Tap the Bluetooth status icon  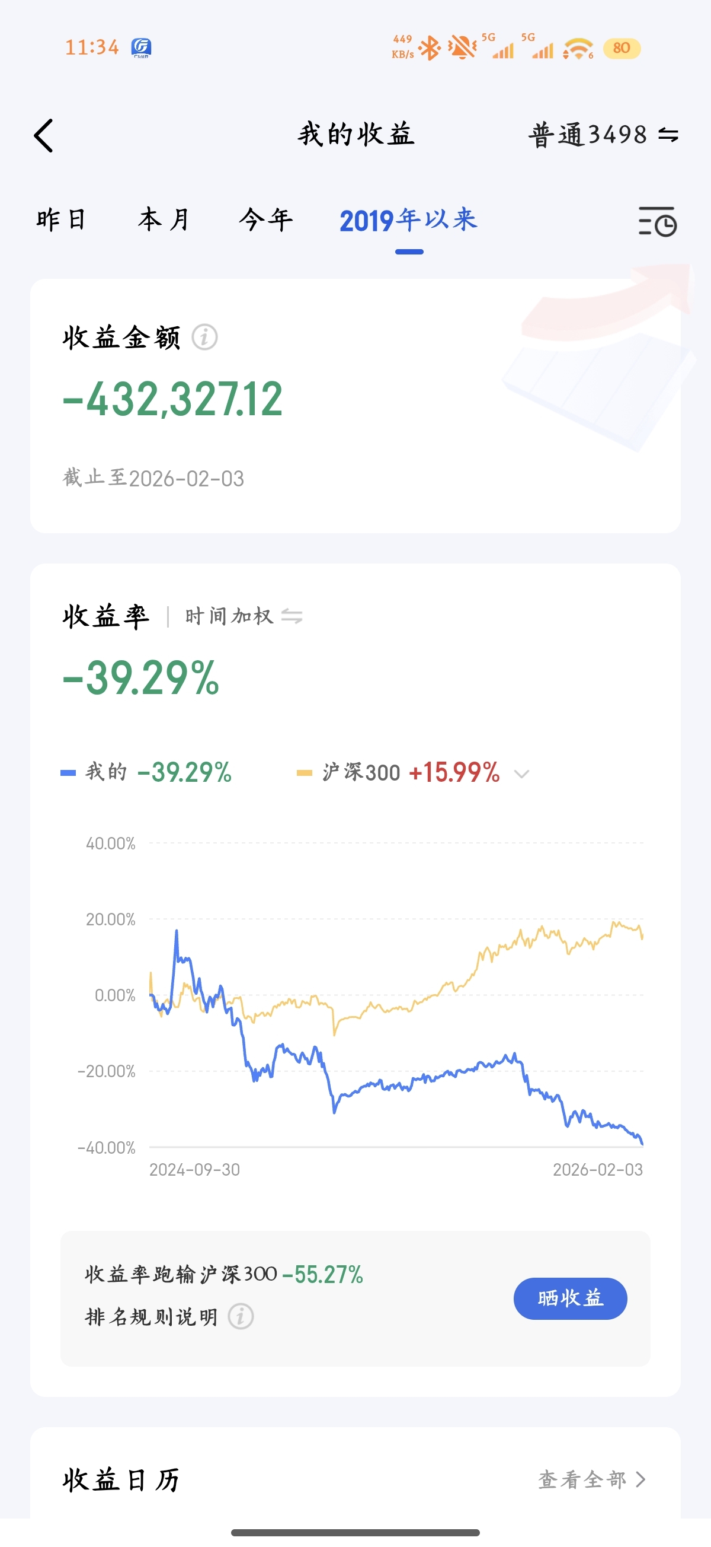(430, 47)
